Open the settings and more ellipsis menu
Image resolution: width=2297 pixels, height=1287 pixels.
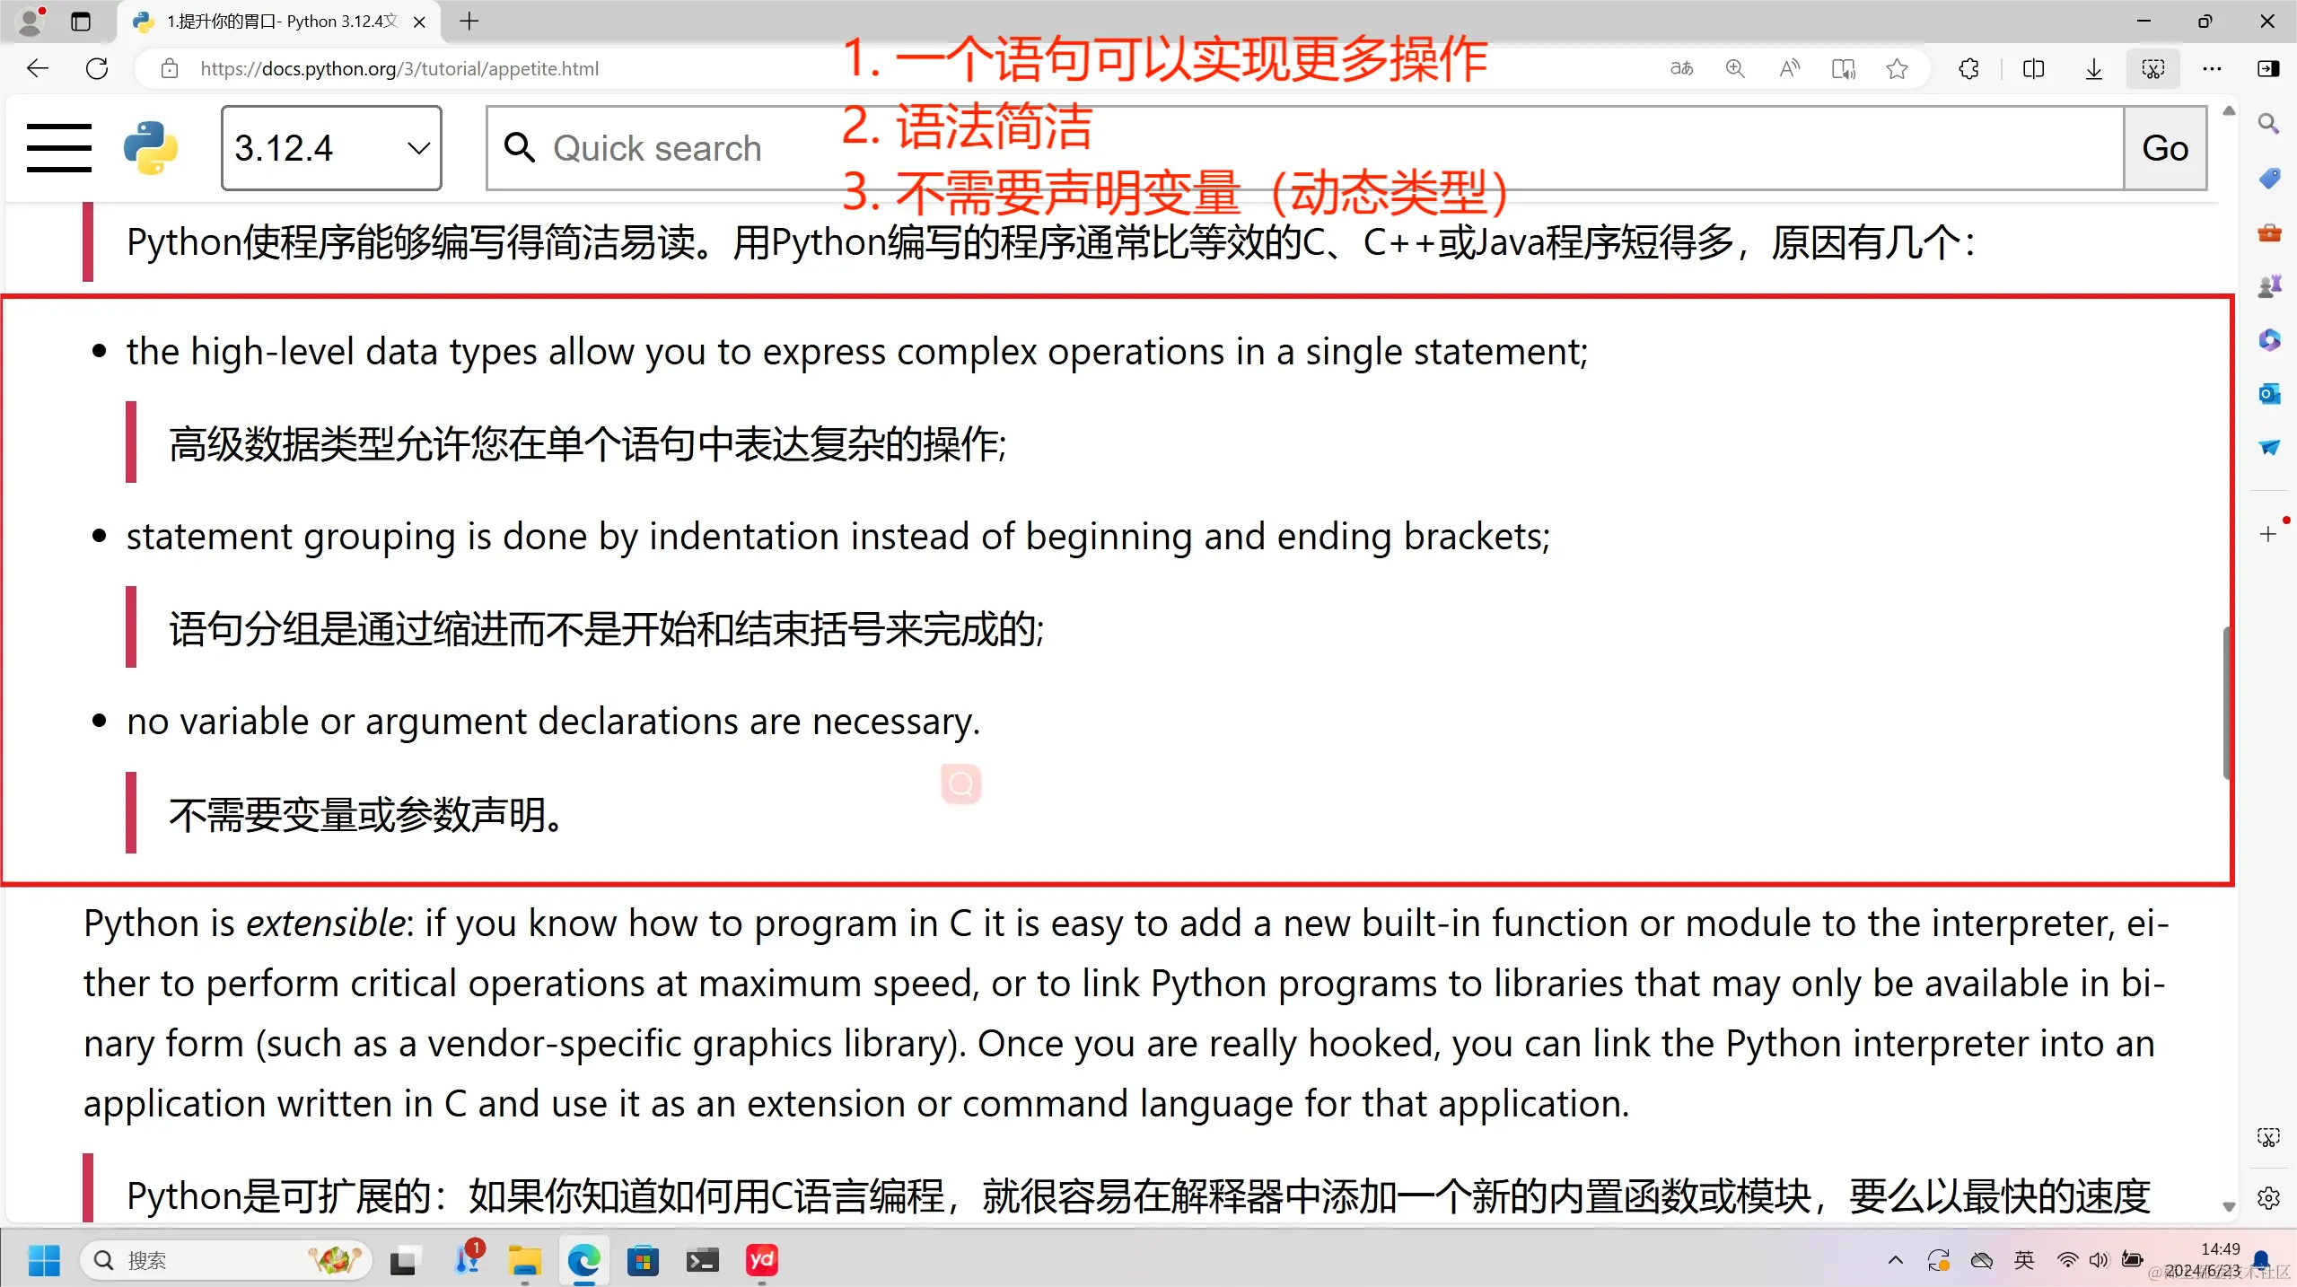pos(2212,68)
